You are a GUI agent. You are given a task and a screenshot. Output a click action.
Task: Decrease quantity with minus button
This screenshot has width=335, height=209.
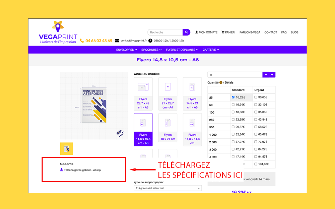pyautogui.click(x=266, y=75)
